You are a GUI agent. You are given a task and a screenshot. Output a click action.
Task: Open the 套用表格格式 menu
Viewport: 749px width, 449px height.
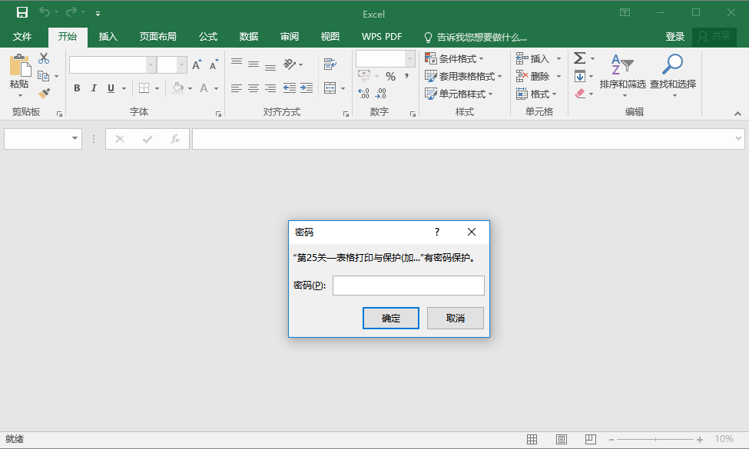click(x=463, y=76)
